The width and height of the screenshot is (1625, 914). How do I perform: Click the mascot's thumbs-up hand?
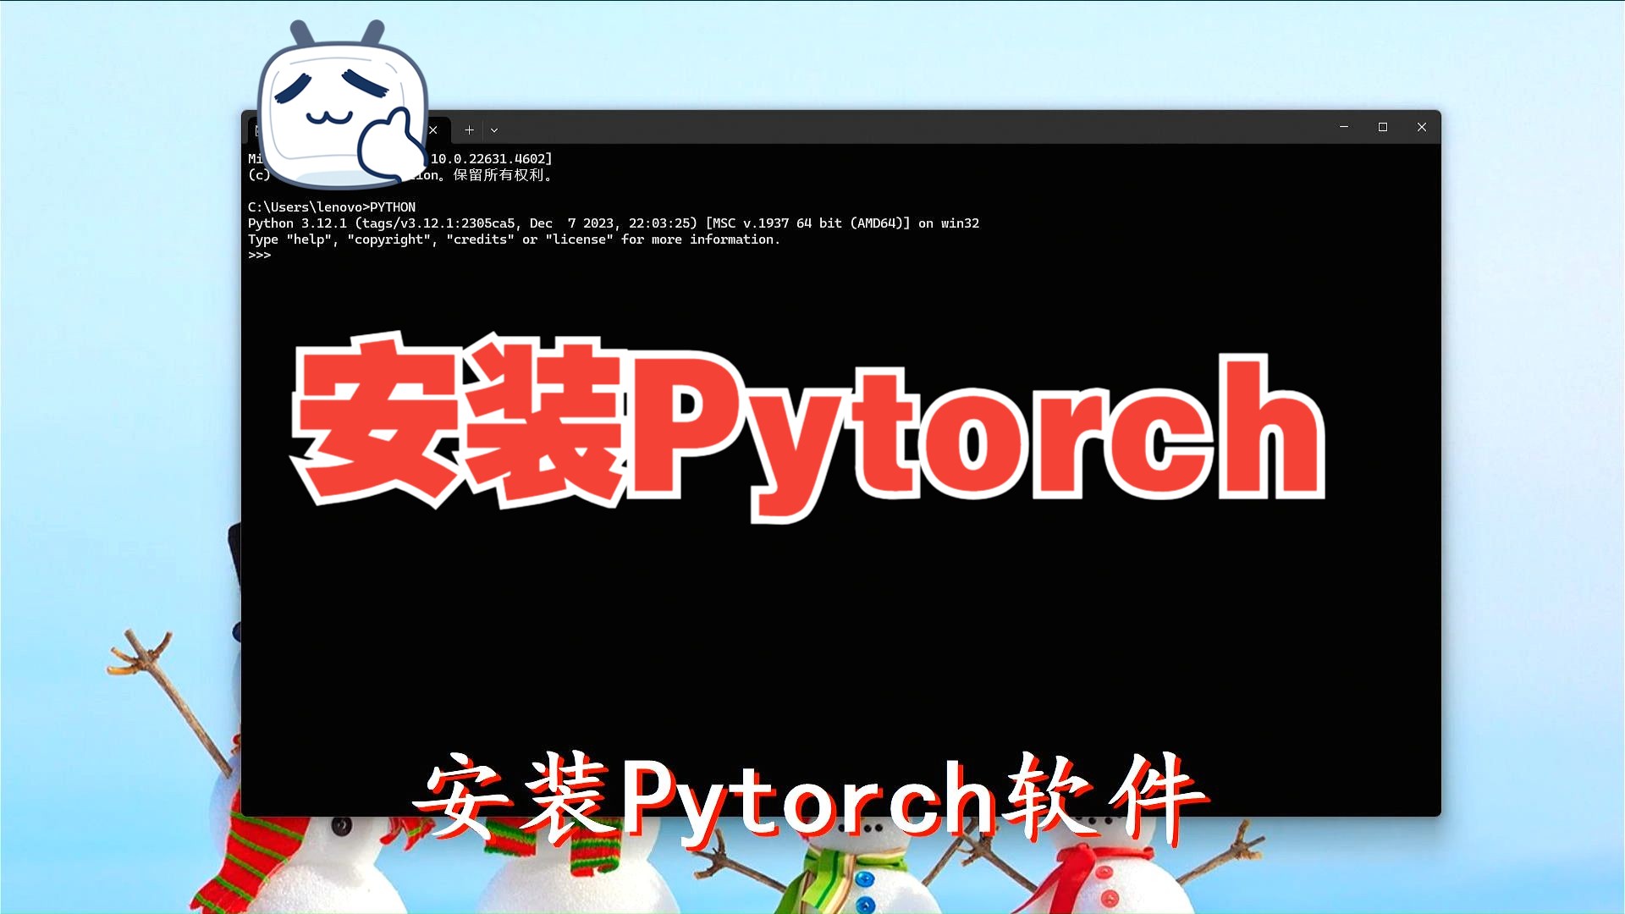coord(391,144)
